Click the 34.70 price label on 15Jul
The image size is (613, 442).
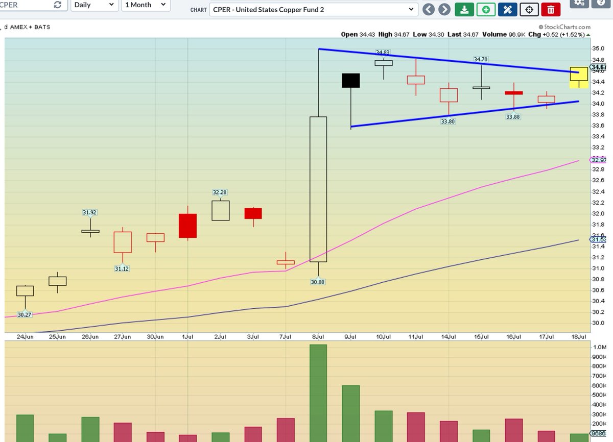[481, 59]
